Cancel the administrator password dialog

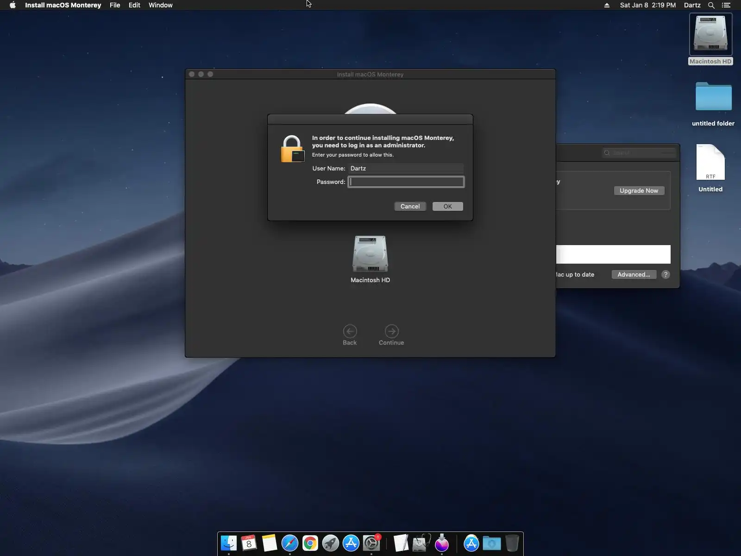coord(410,206)
